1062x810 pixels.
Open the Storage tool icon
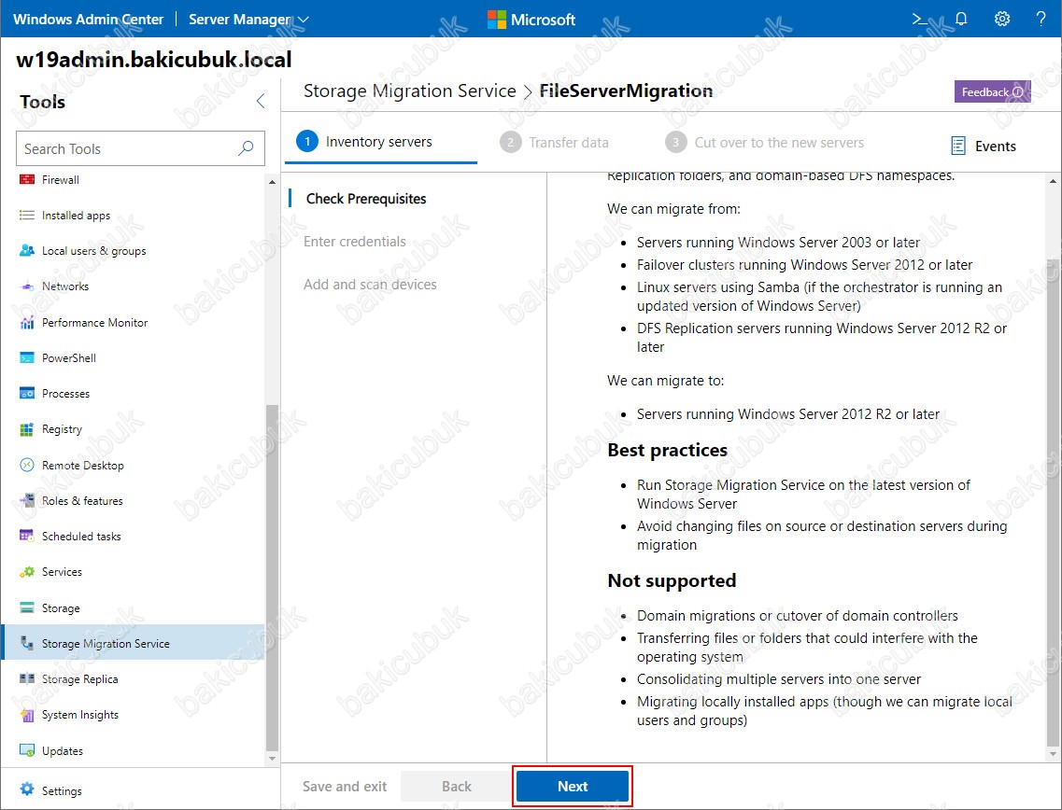point(27,607)
